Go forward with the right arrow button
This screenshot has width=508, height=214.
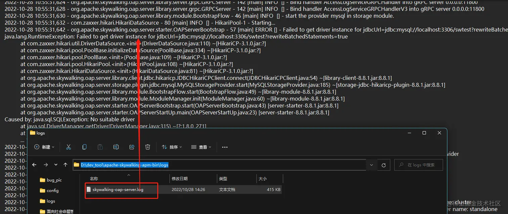tap(46, 165)
